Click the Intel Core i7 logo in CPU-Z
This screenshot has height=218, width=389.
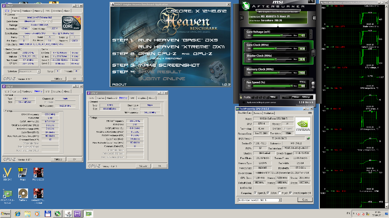click(x=72, y=23)
